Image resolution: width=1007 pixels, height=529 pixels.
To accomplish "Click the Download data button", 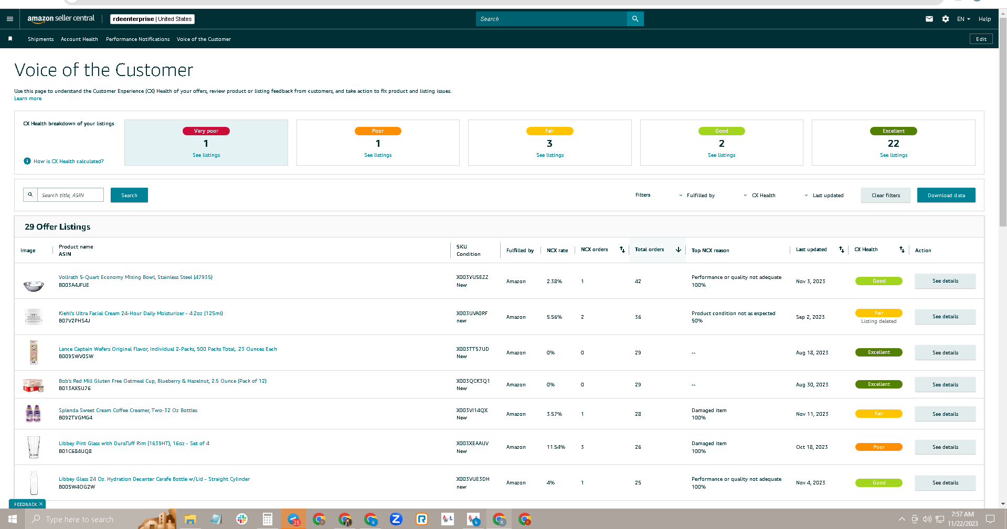I will 946,195.
